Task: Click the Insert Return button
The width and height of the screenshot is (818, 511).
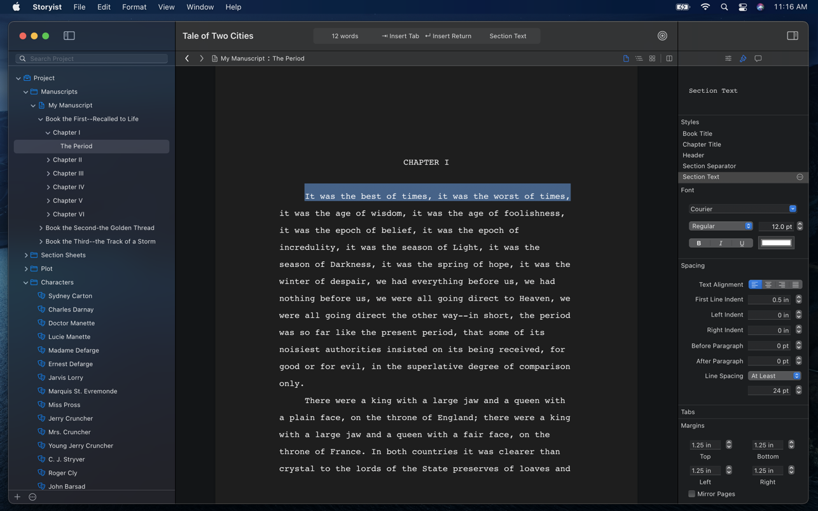Action: [x=448, y=36]
